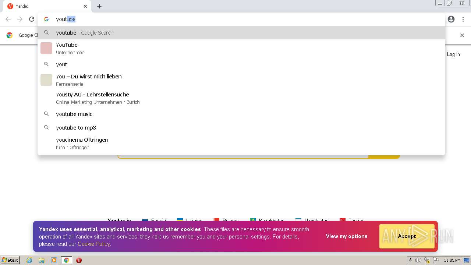
Task: Select 'youtube - Google Search' suggestion
Action: pyautogui.click(x=241, y=33)
